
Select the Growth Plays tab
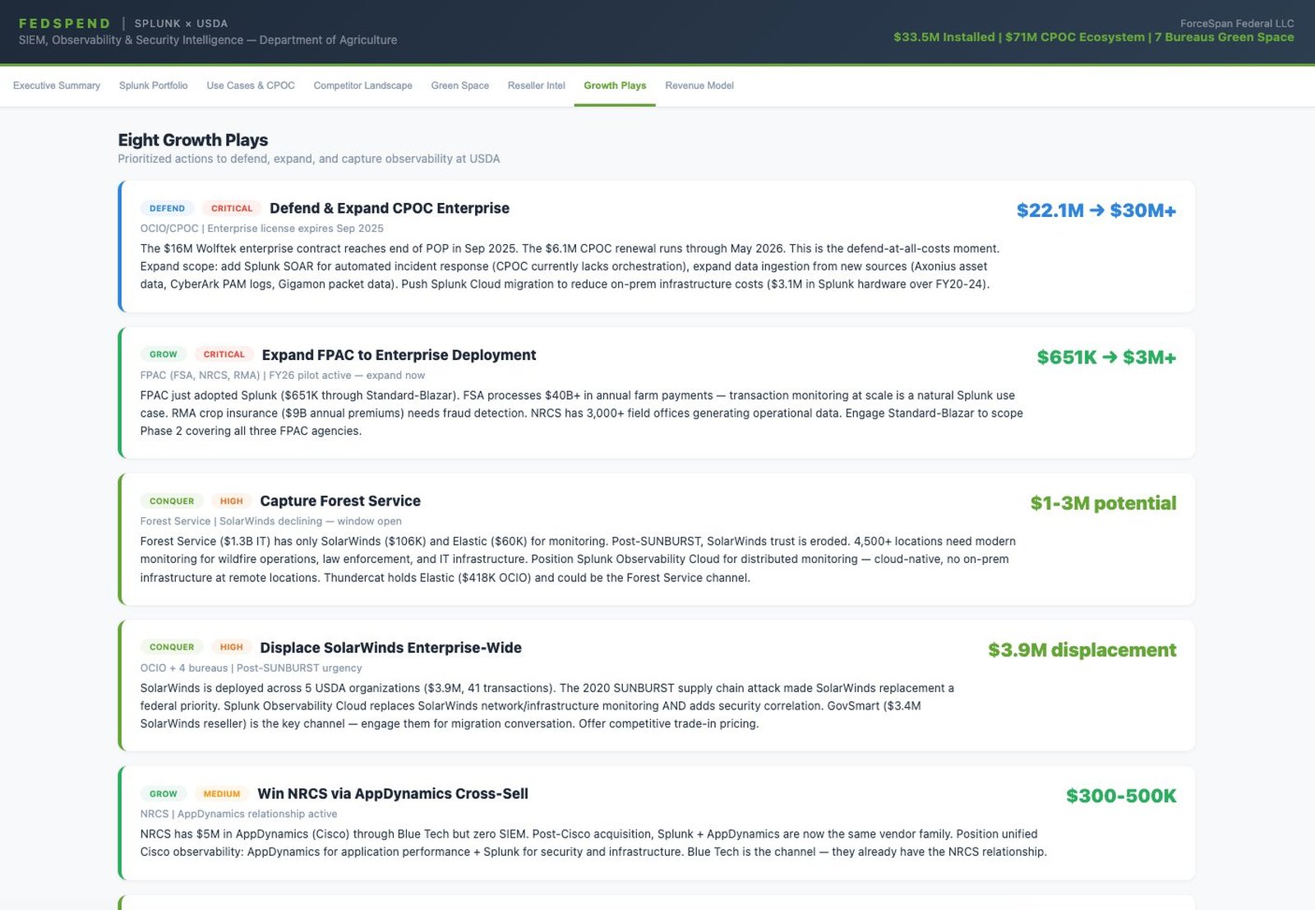tap(615, 85)
